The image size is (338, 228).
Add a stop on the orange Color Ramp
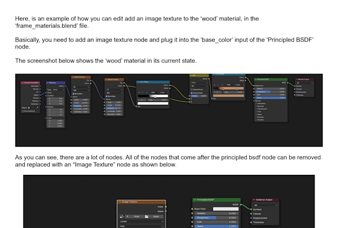tap(215, 85)
